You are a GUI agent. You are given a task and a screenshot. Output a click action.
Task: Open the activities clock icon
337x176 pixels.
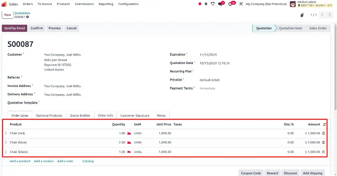point(231,4)
